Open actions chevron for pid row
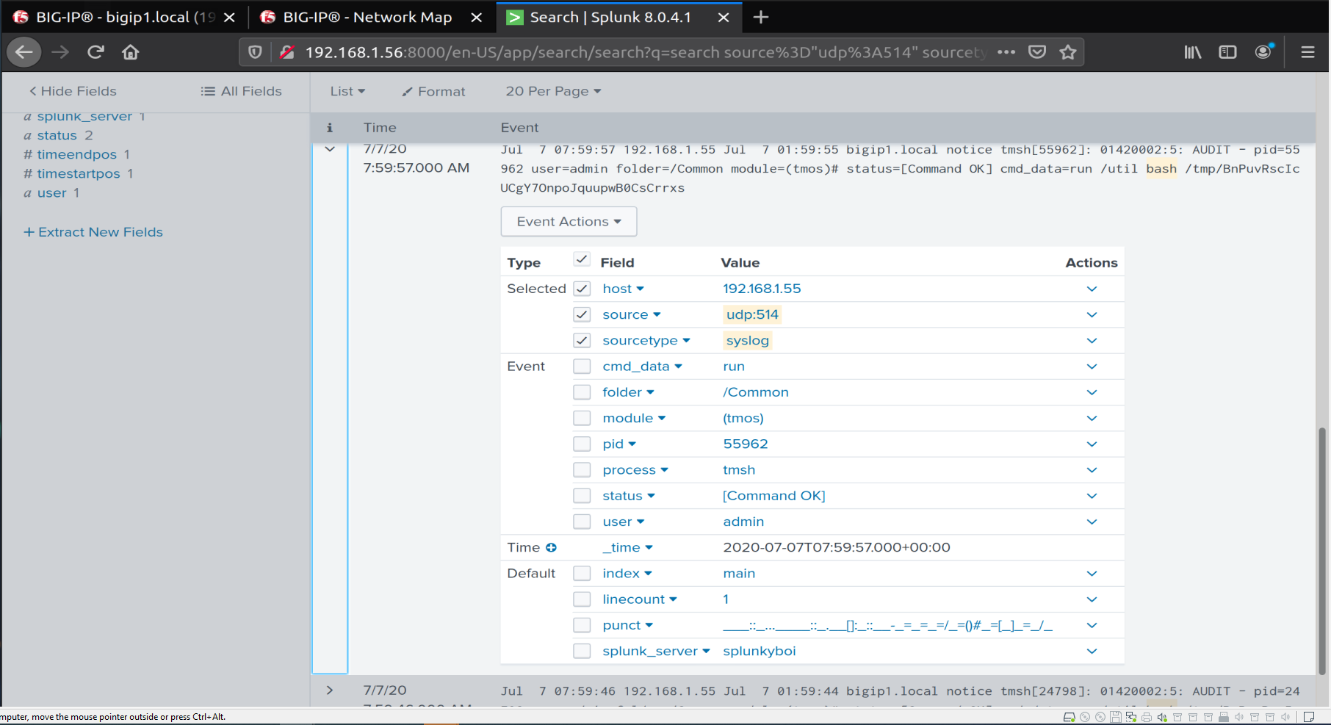The width and height of the screenshot is (1331, 725). coord(1092,444)
